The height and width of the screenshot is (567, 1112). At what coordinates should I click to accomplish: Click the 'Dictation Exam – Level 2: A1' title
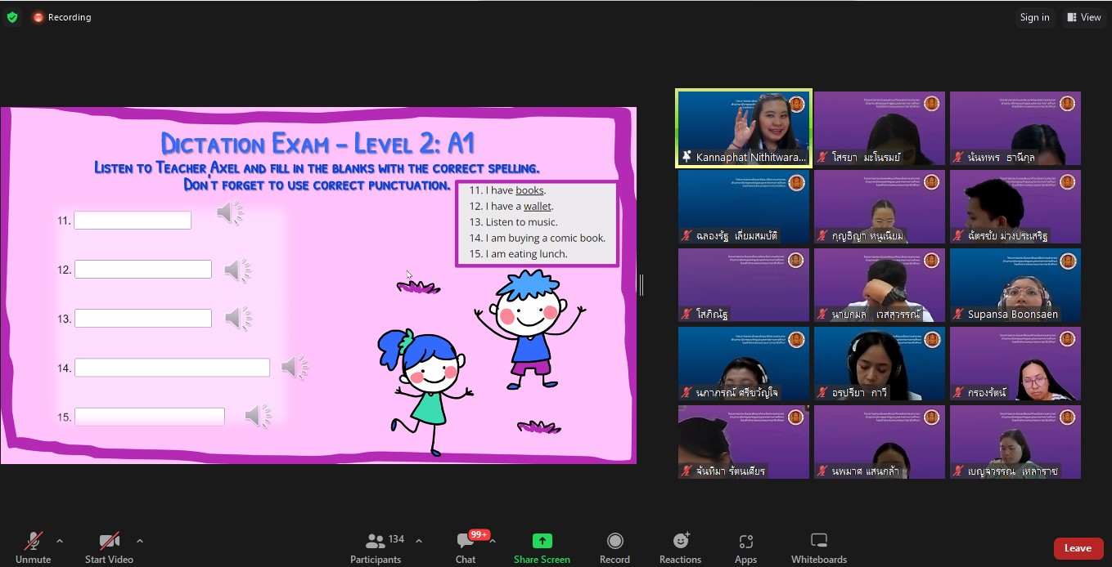[x=317, y=144]
